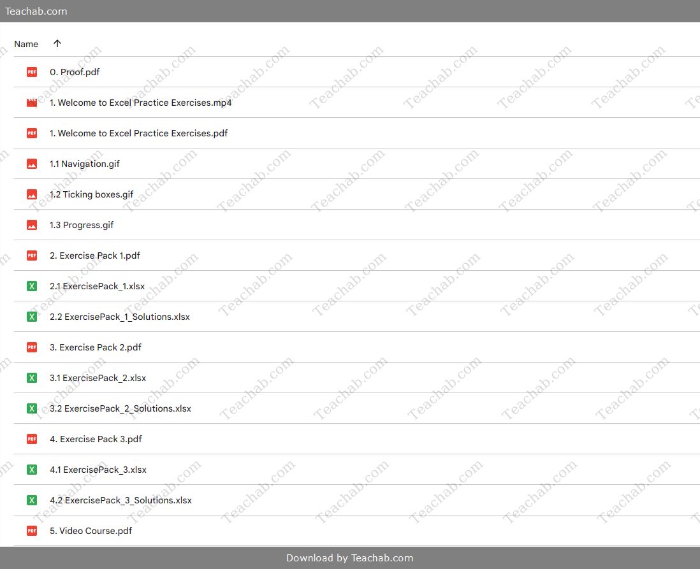The width and height of the screenshot is (700, 569).
Task: Click the PDF icon beside 2. Exercise Pack 1.pdf
Action: coord(32,256)
